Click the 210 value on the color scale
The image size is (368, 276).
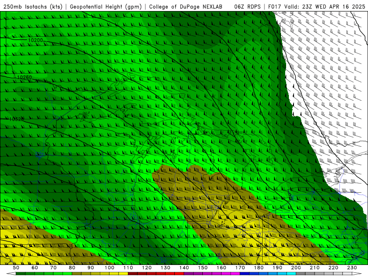point(315,268)
